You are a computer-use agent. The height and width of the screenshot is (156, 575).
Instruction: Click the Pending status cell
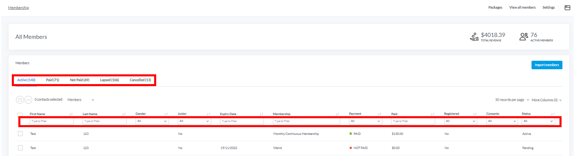pos(528,148)
